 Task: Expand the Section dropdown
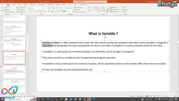tap(23, 12)
